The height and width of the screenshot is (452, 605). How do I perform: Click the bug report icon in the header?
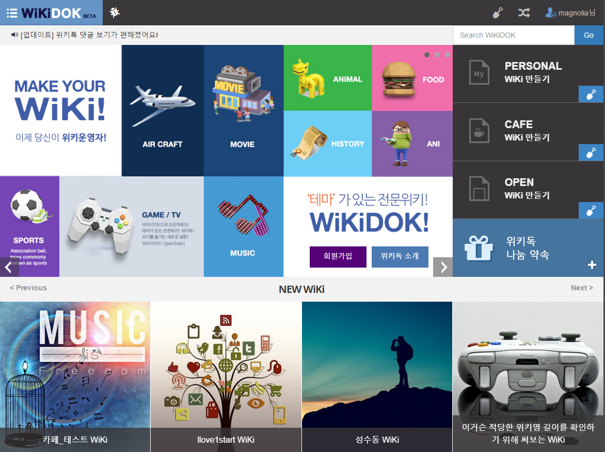tap(115, 12)
